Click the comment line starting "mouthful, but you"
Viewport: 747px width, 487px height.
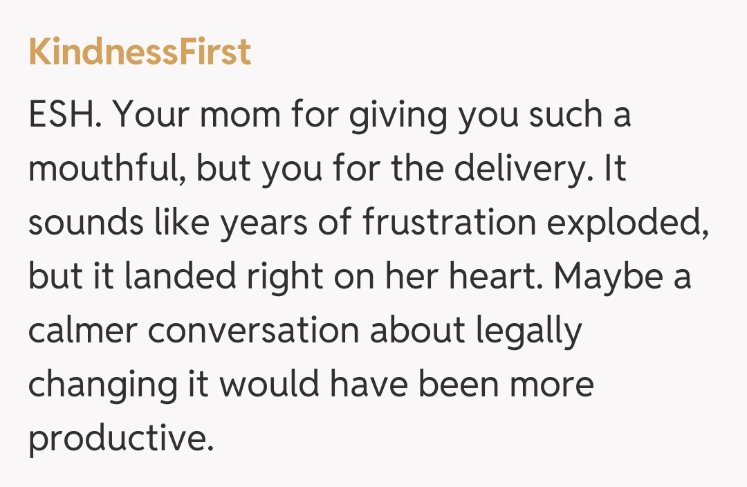point(327,169)
